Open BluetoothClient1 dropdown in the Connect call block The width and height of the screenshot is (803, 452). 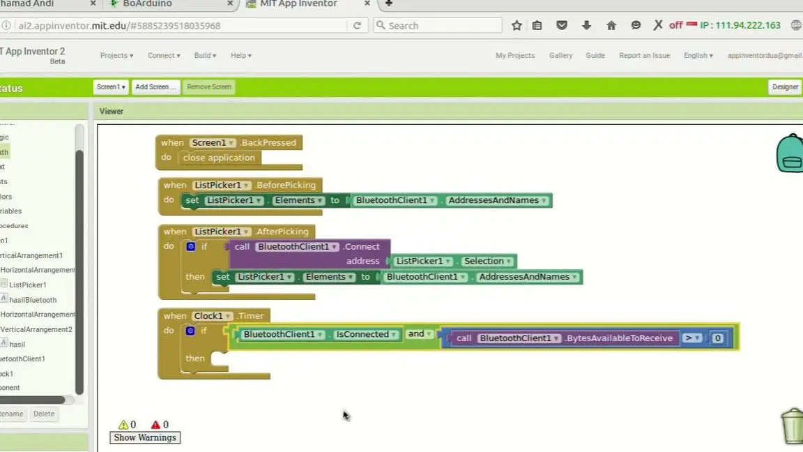(297, 246)
